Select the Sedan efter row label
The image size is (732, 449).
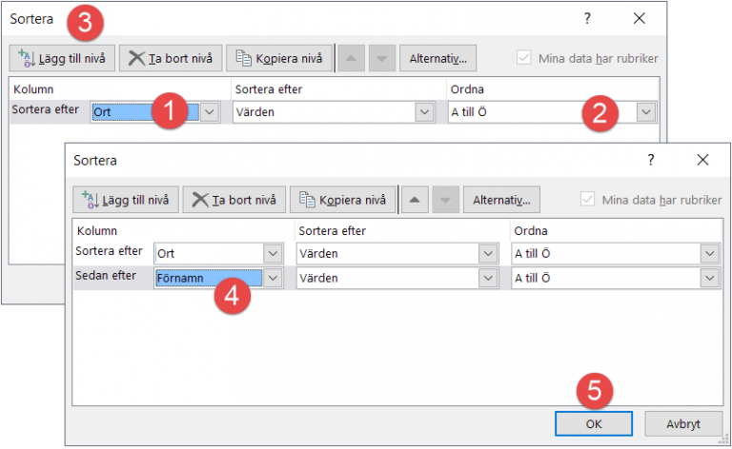(109, 277)
